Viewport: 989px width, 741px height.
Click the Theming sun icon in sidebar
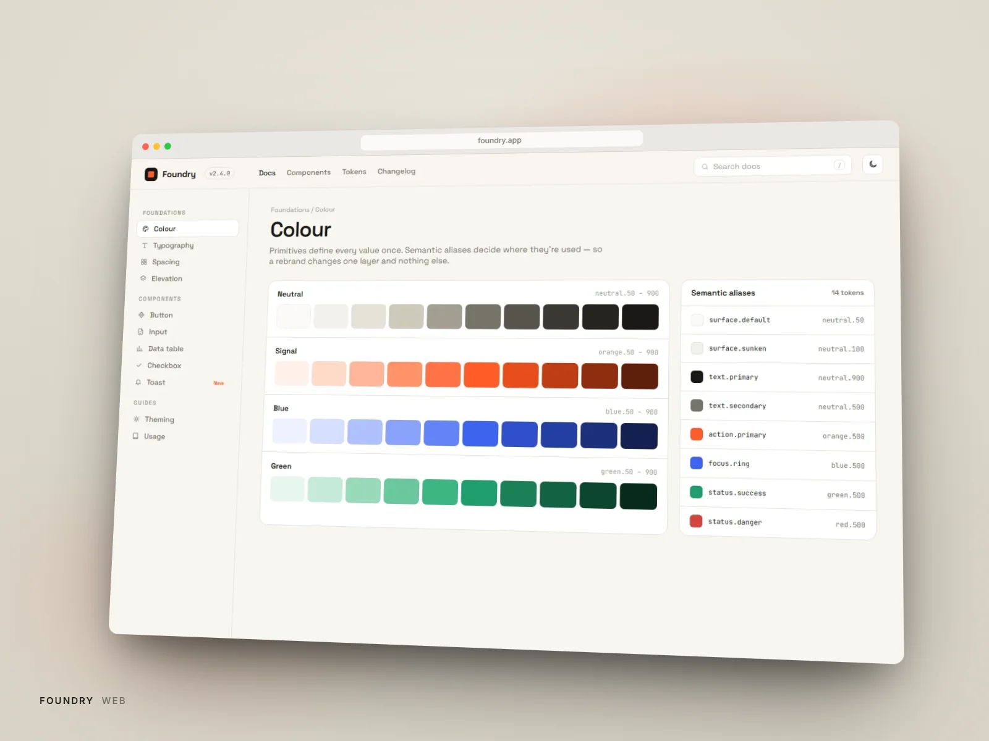coord(137,419)
